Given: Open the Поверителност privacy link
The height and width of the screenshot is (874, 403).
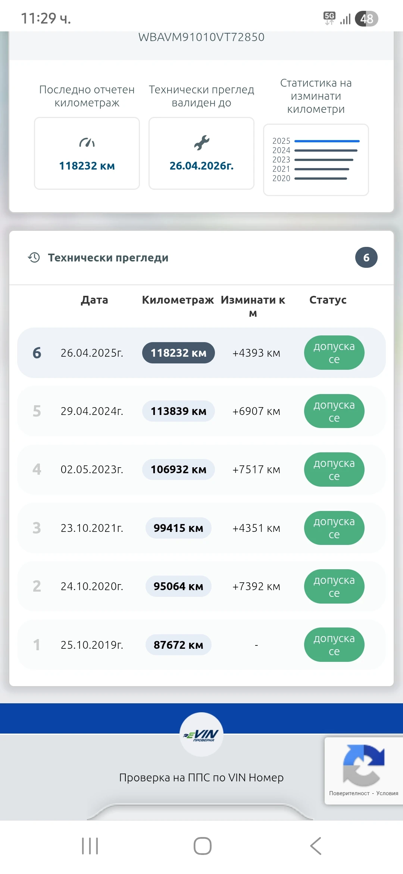Looking at the screenshot, I should [x=349, y=793].
